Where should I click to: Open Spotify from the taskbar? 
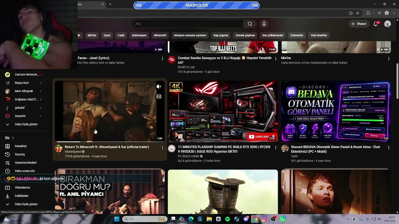(x=228, y=219)
